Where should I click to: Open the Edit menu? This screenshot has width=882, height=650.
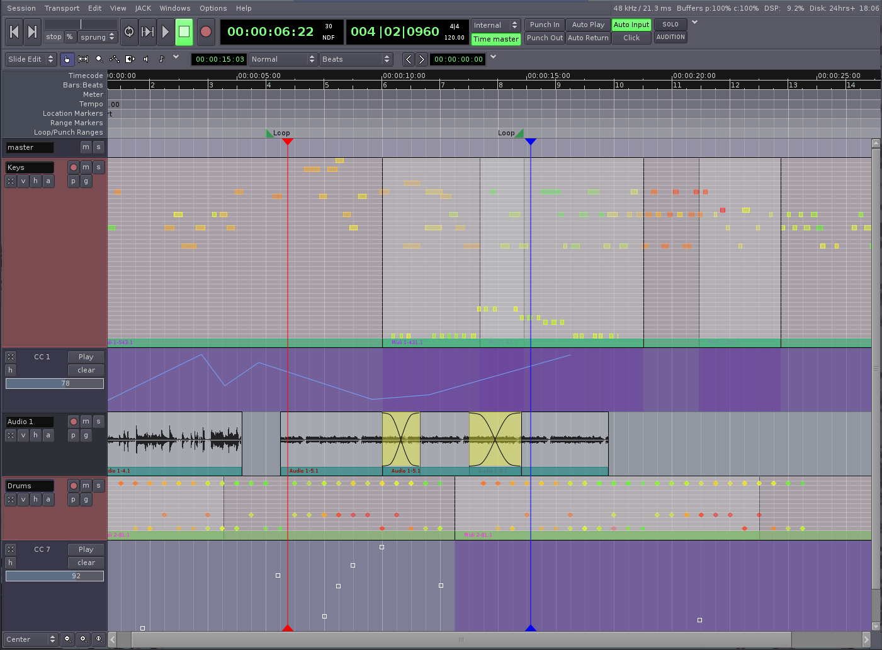click(94, 8)
